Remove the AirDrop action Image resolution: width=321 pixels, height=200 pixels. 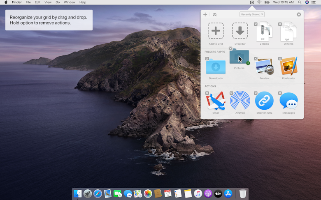pos(231,93)
